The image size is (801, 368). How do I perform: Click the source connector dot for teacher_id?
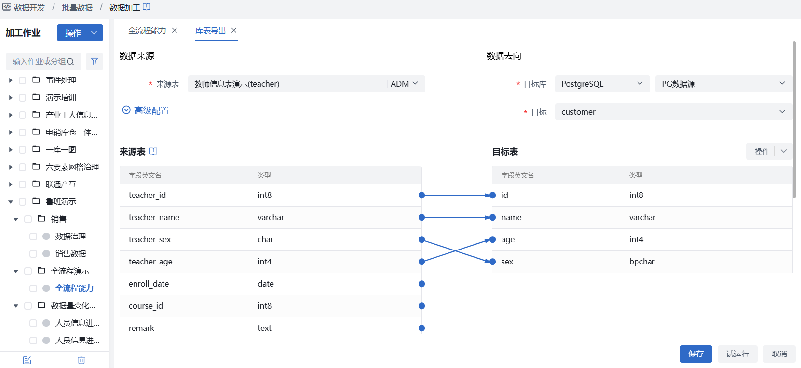pos(421,195)
